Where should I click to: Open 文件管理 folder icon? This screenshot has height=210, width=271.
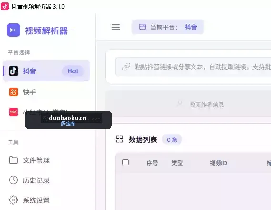[13, 160]
